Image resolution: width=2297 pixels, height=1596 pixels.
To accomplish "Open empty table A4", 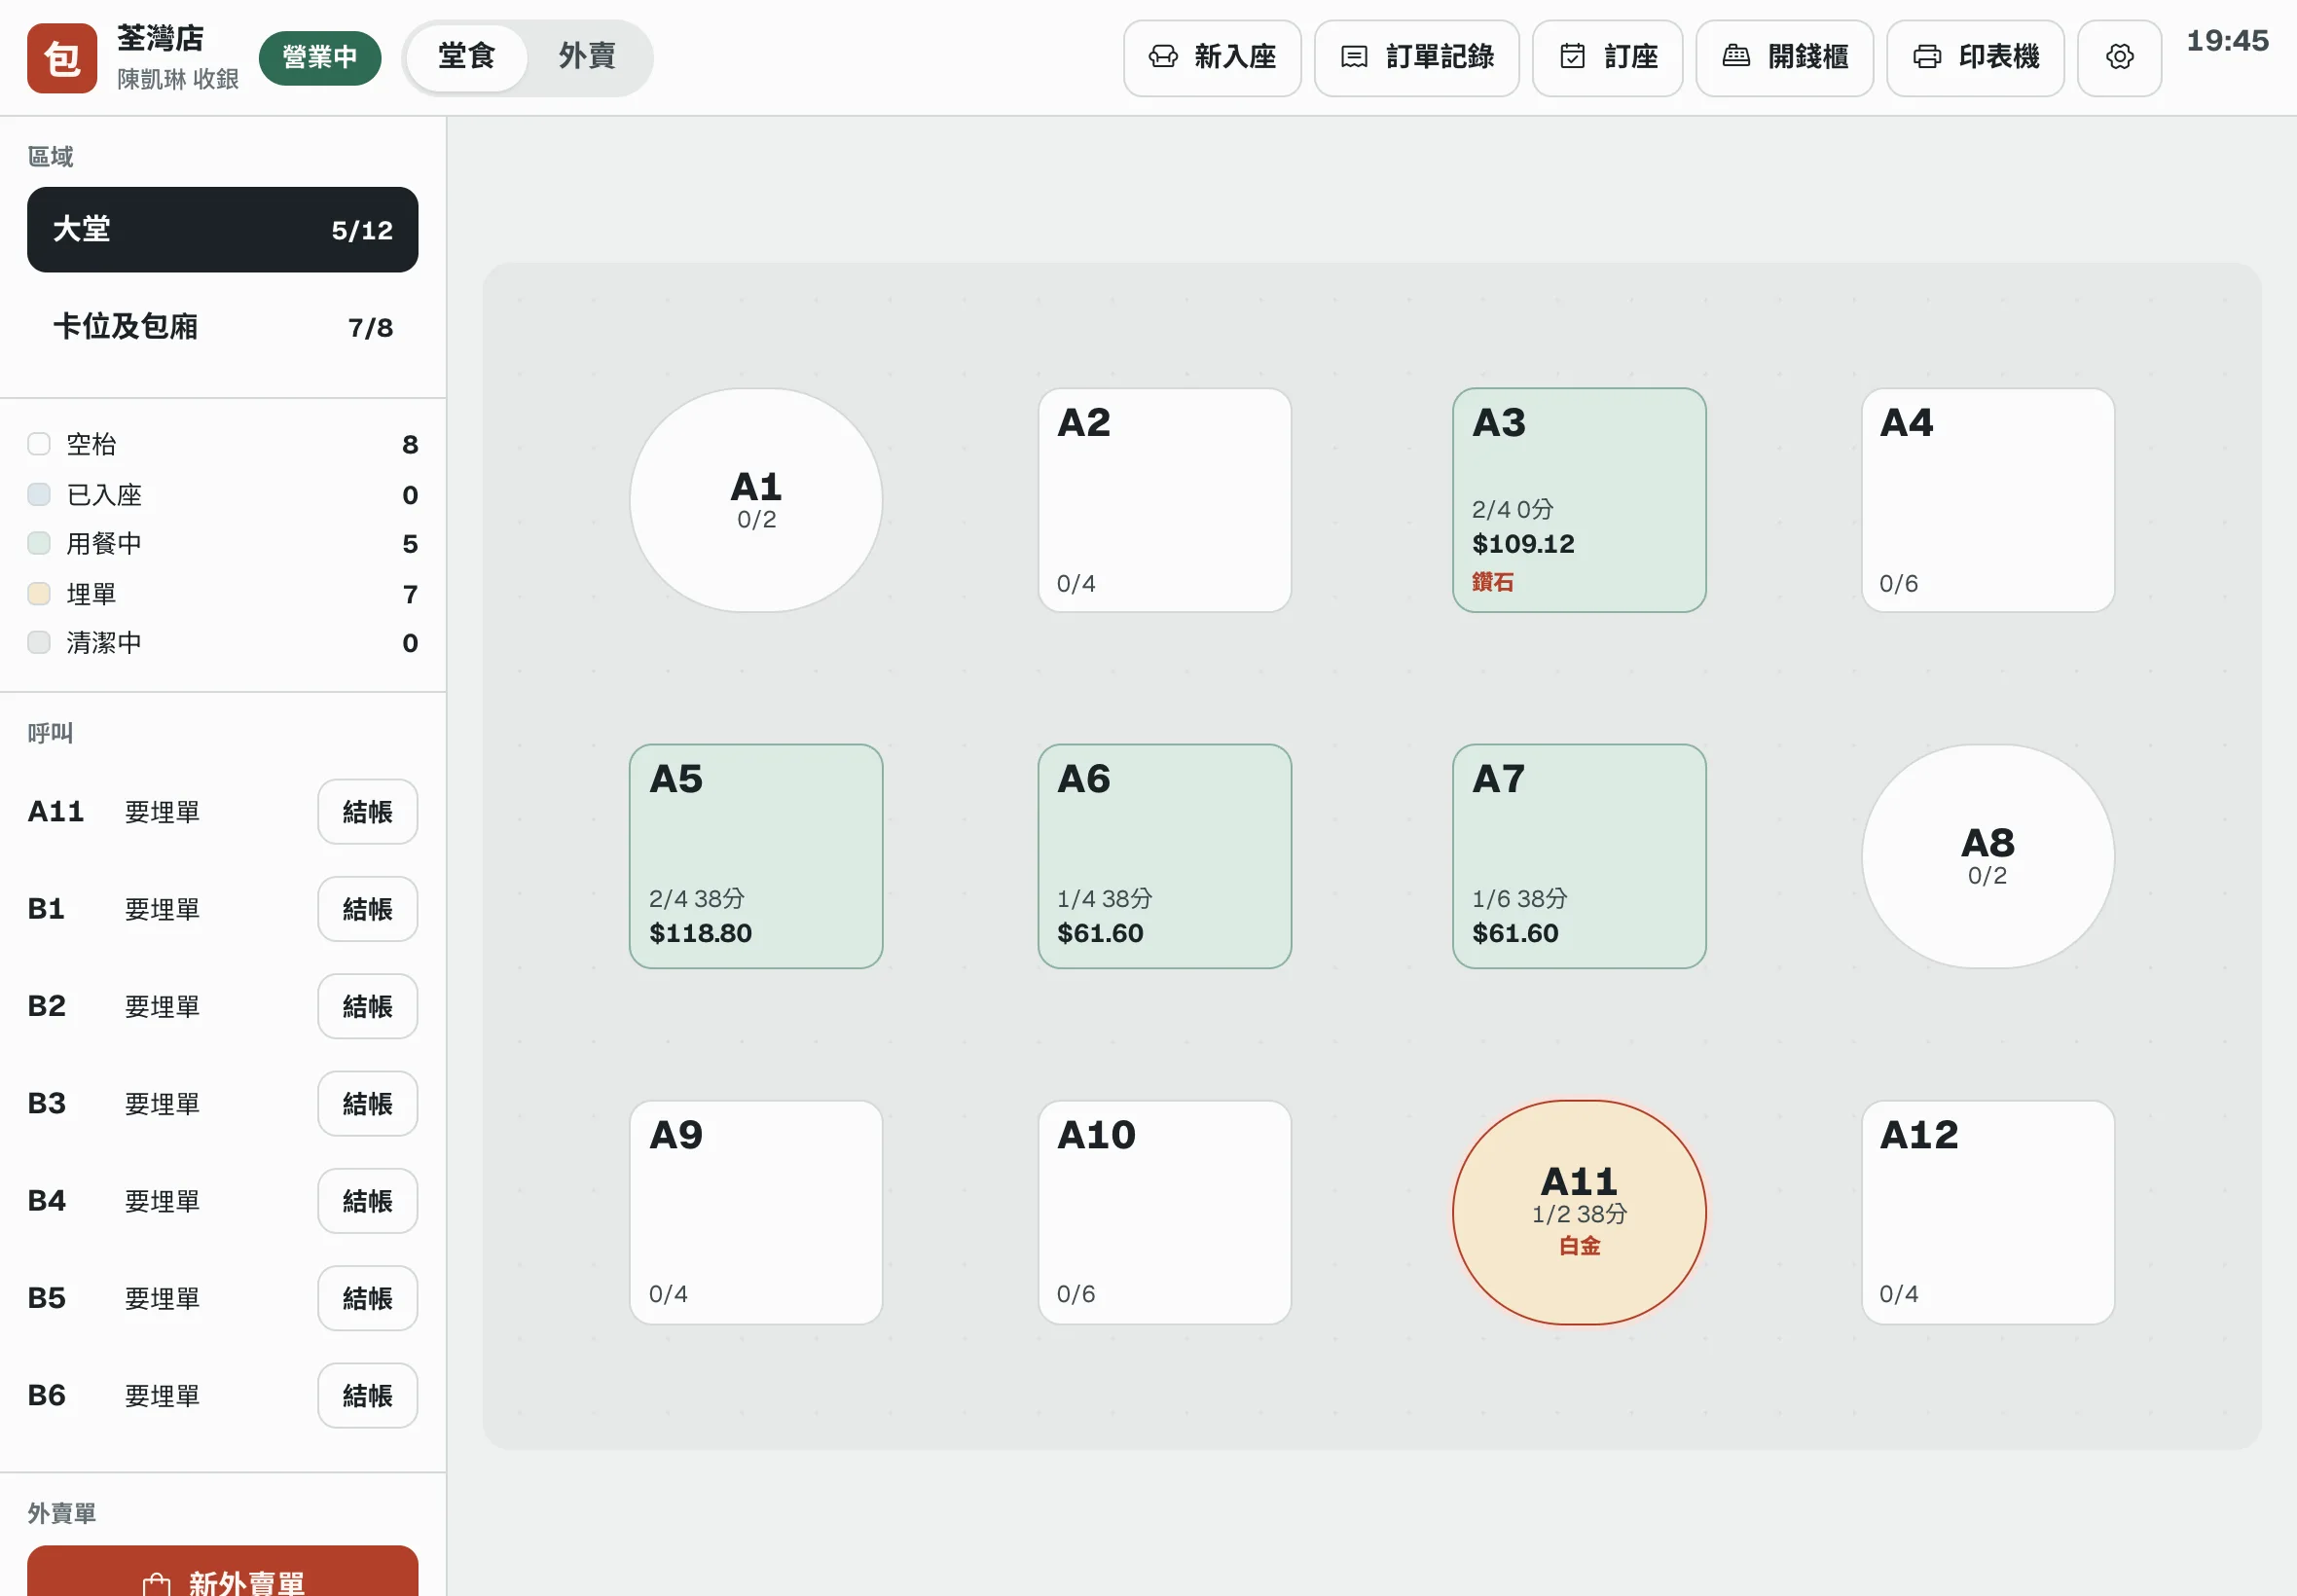I will point(1987,500).
